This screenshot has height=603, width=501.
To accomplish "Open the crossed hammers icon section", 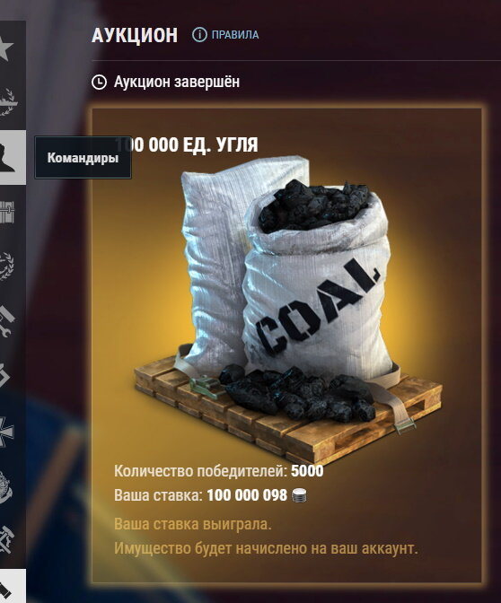I will coord(6,540).
